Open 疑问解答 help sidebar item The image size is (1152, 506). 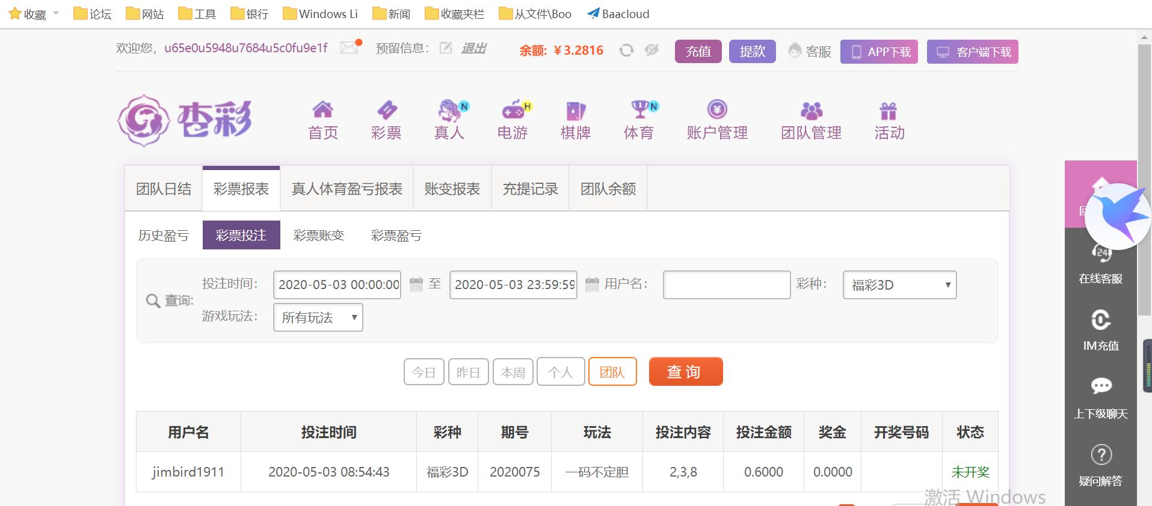coord(1101,465)
